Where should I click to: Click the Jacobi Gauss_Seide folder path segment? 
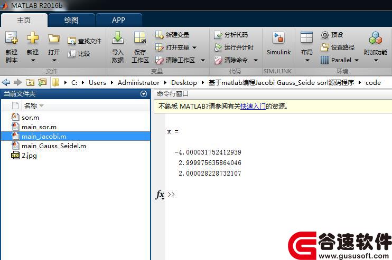tap(281, 83)
